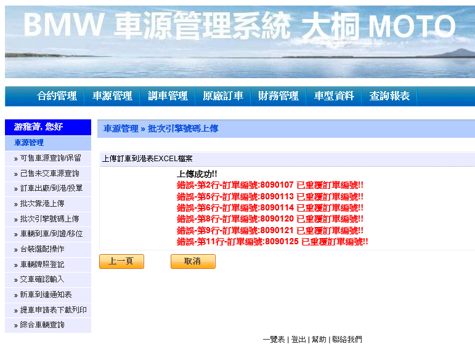Viewport: 475px width, 347px height.
Task: Click 車源管理 in the breadcrumb
Action: (x=121, y=129)
